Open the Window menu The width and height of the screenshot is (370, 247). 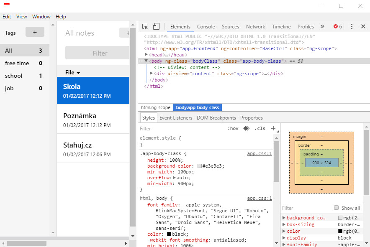tap(41, 17)
